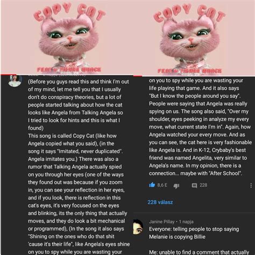Click the 8,6 E like count
Image resolution: width=255 pixels, height=255 pixels.
point(162,185)
